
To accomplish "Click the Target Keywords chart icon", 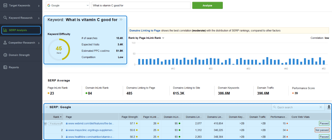I will [5, 6].
